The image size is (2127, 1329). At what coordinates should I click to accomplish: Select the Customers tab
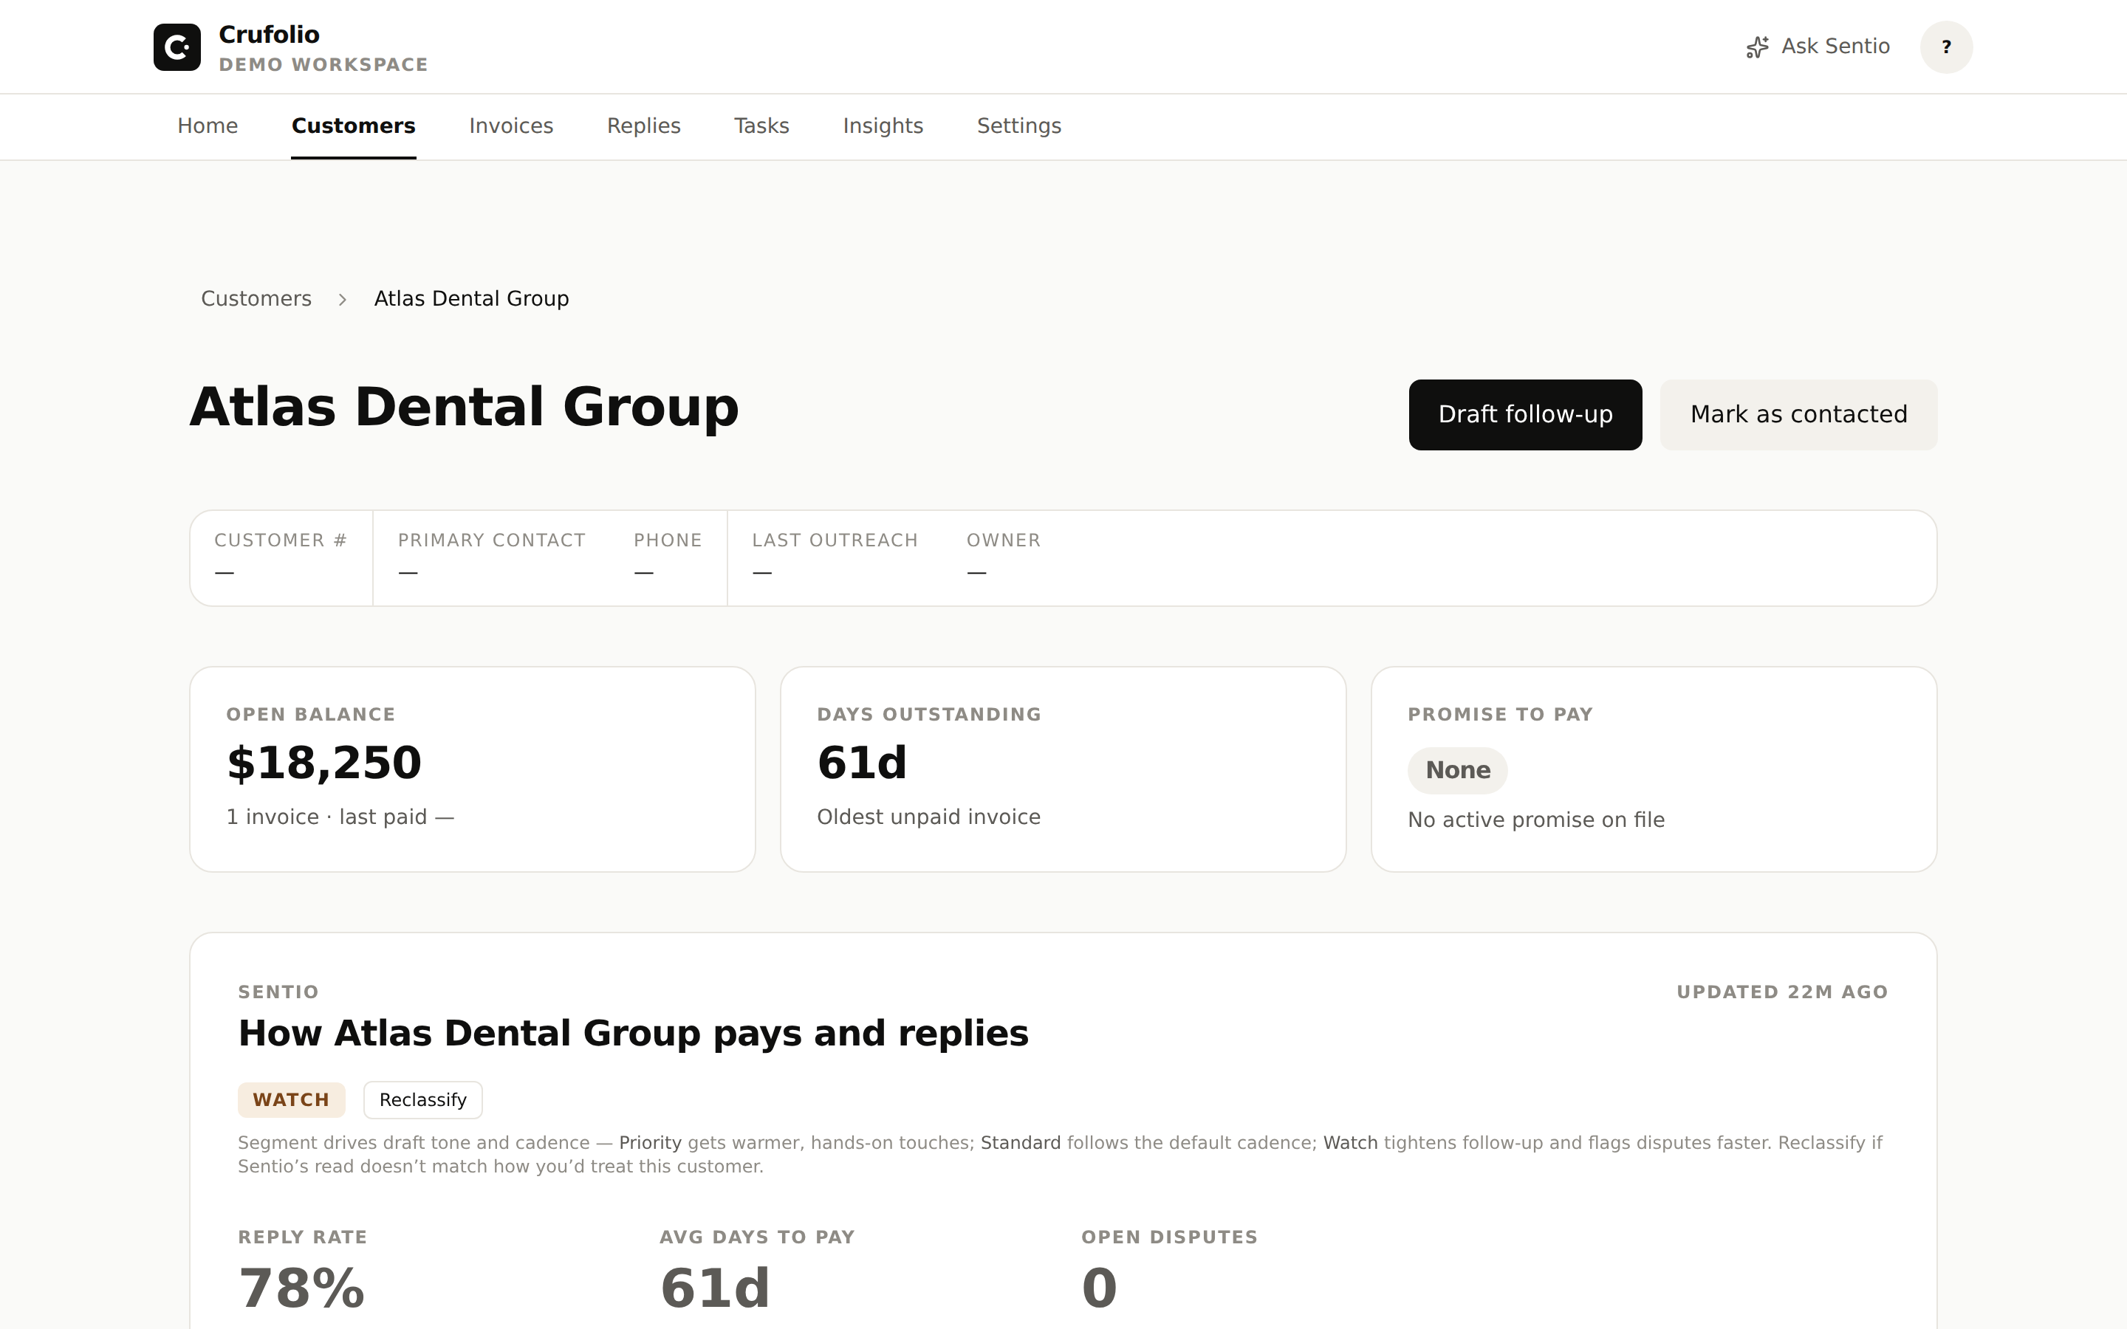353,126
